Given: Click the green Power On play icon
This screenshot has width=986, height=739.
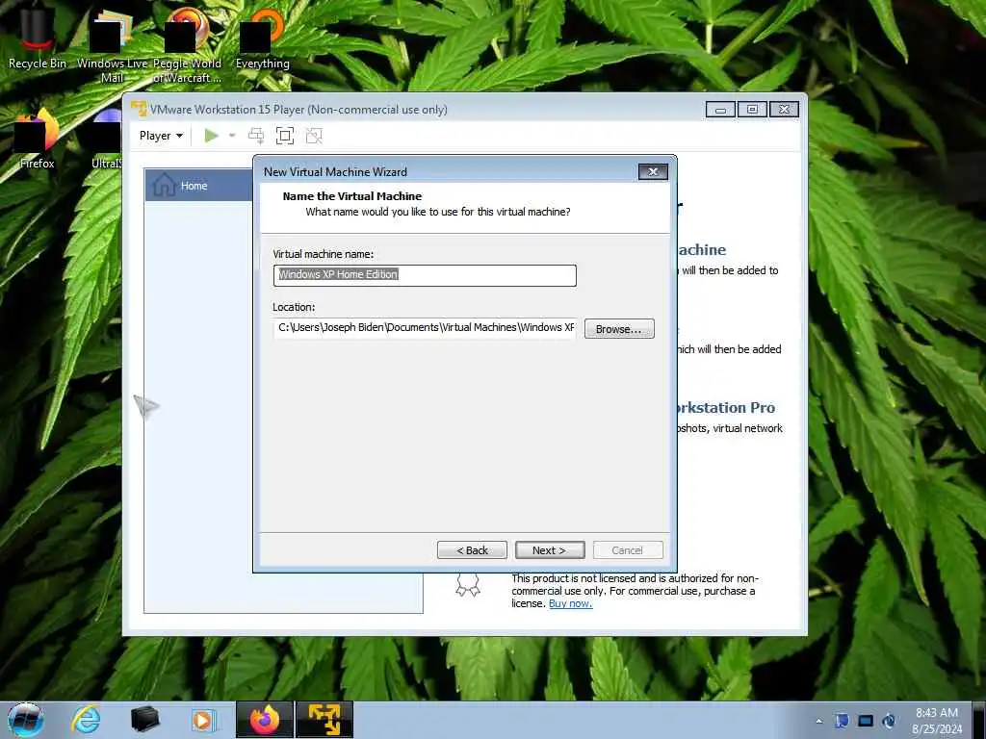Looking at the screenshot, I should pyautogui.click(x=211, y=136).
